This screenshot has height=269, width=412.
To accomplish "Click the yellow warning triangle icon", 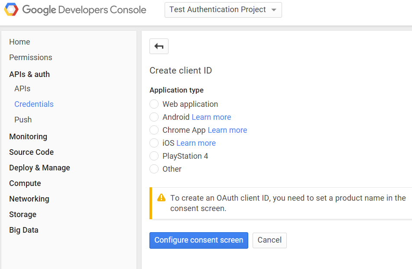I will coord(161,198).
